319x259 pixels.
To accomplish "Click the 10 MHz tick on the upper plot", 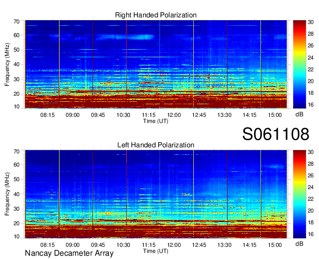I will click(16, 107).
